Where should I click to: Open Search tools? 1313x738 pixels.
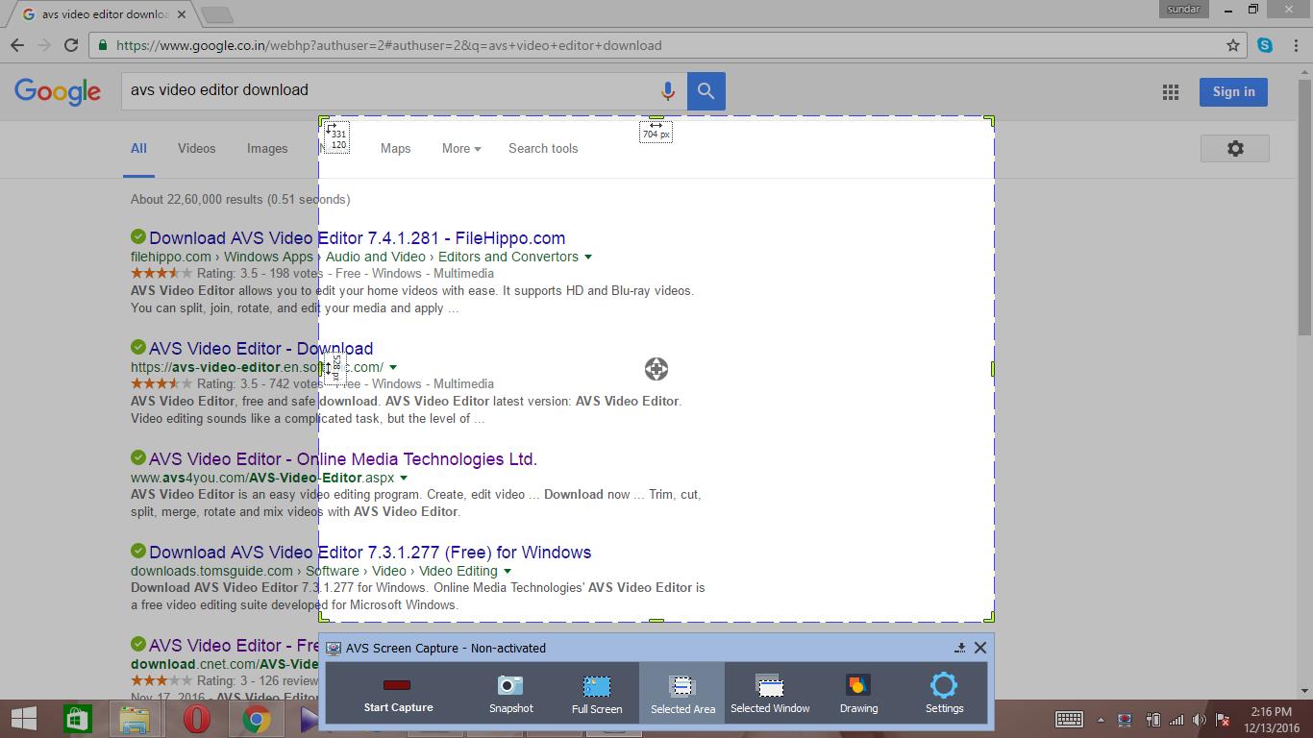point(543,149)
